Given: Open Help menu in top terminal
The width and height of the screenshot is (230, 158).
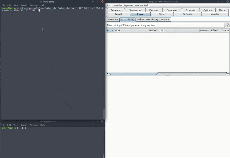Looking at the screenshot, I should pyautogui.click(x=43, y=5).
